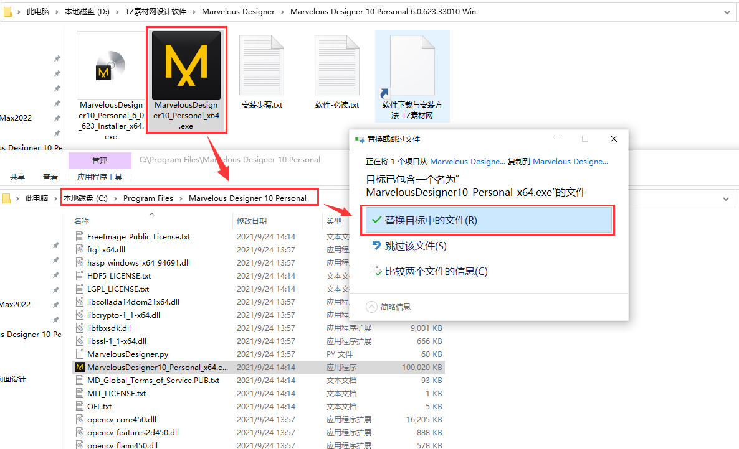Sort files by 修改日期 column header
This screenshot has height=449, width=739.
tap(252, 221)
